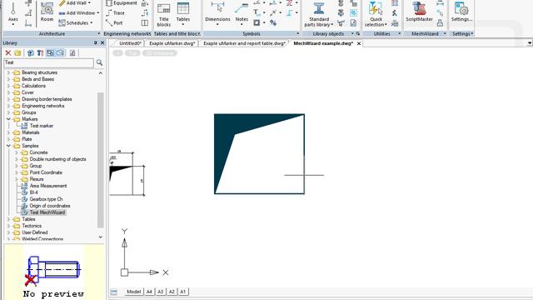533x300 pixels.
Task: Select the A2 layout tab
Action: pos(172,292)
